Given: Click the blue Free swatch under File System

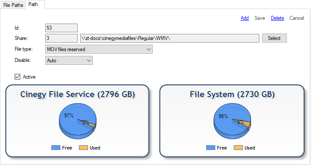Looking at the screenshot, I should 210,148.
